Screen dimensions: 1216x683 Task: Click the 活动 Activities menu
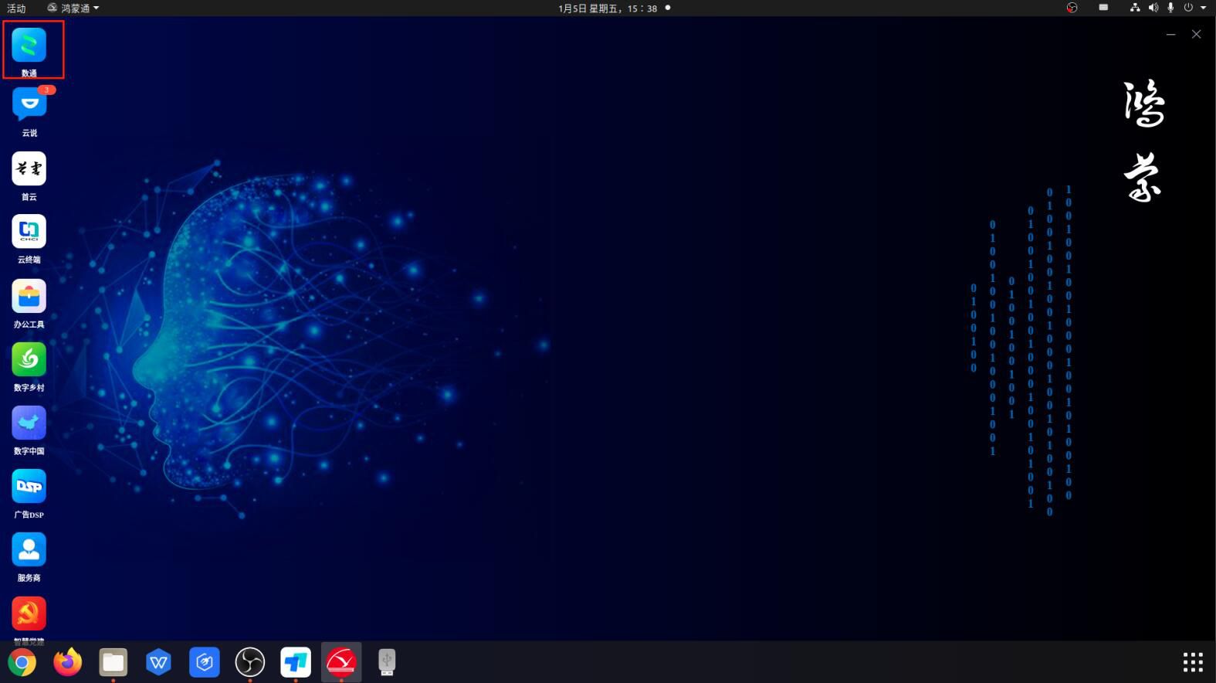(x=16, y=8)
